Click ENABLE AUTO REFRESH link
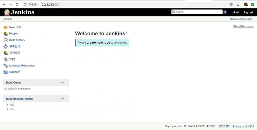 tap(241, 19)
